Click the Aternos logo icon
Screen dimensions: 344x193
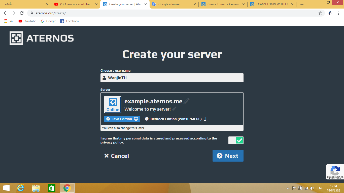click(x=16, y=38)
